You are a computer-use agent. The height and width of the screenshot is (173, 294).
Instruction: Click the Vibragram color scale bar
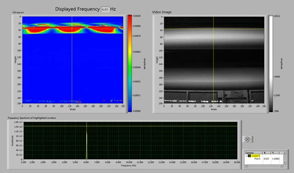(x=130, y=63)
